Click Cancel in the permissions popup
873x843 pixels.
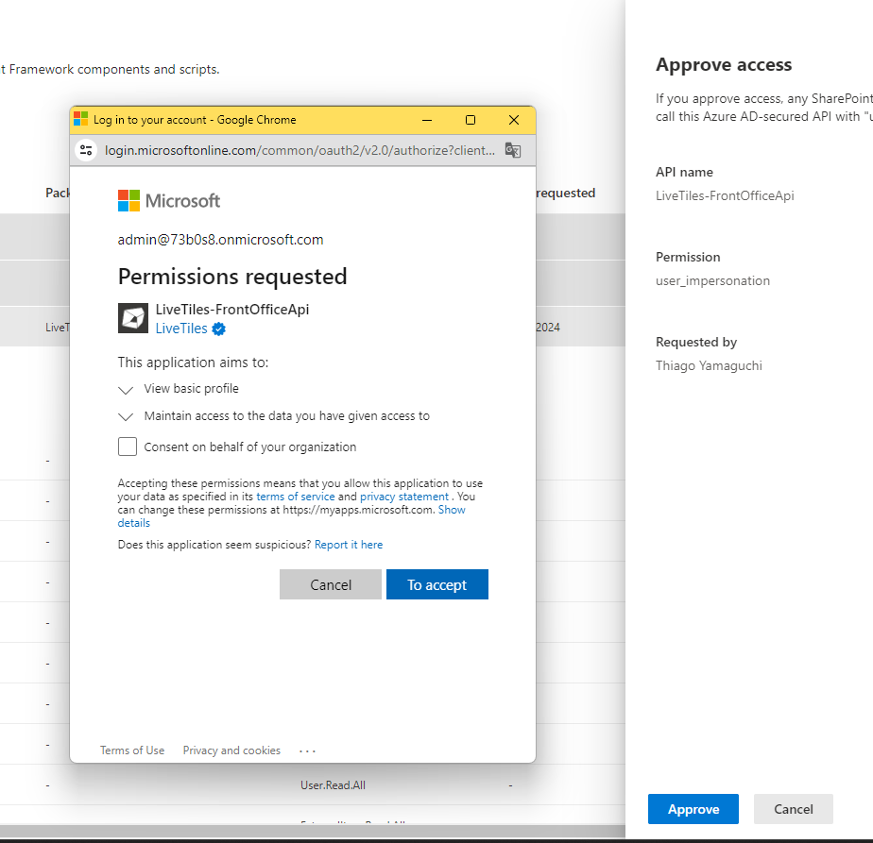tap(331, 584)
